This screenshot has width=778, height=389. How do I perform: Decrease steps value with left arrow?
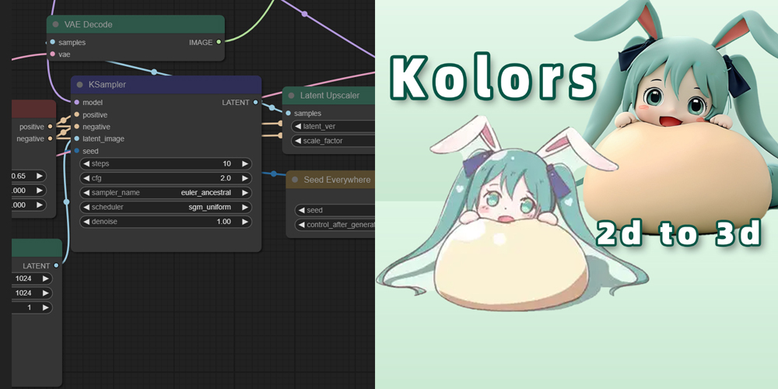86,163
